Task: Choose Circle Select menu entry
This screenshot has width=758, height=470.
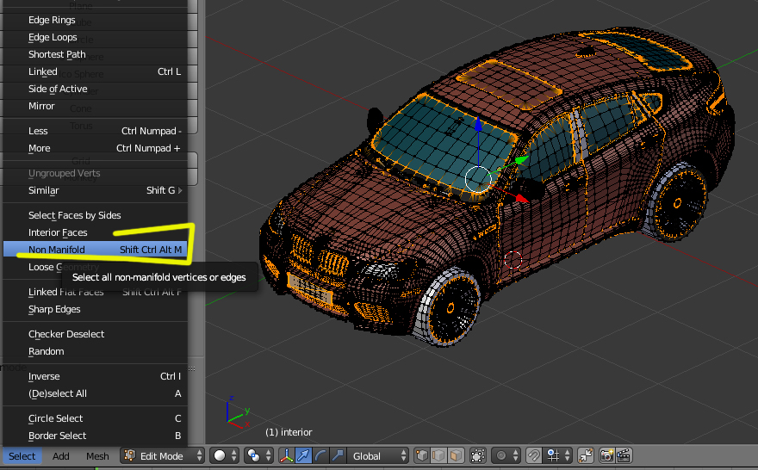Action: (x=96, y=418)
